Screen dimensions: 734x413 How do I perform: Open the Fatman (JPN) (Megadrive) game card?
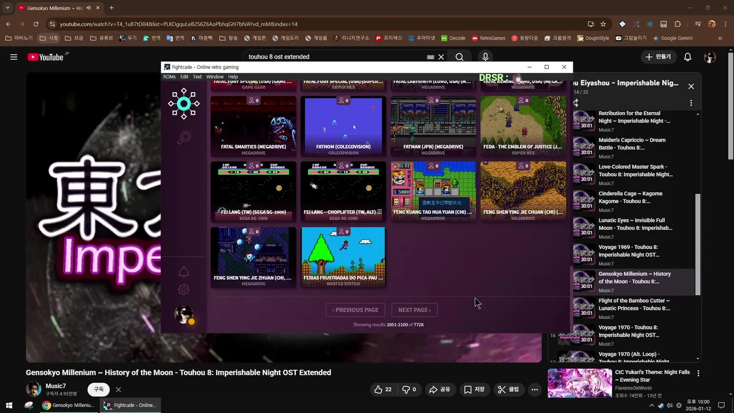pos(433,126)
